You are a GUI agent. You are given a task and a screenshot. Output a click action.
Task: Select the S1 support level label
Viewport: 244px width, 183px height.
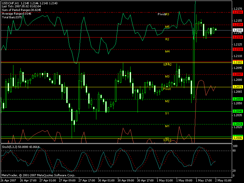point(167,113)
